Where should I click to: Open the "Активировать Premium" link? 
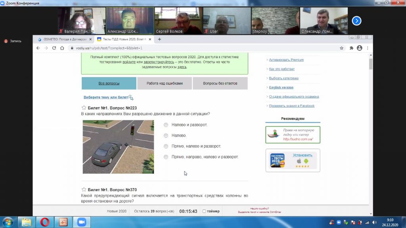pos(286,60)
